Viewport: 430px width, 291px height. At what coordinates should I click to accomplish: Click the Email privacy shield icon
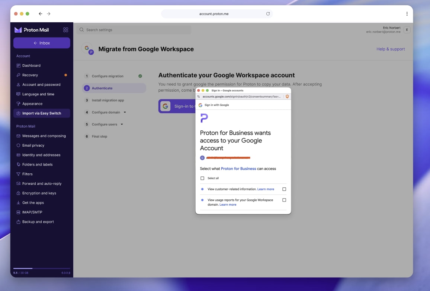tap(18, 145)
